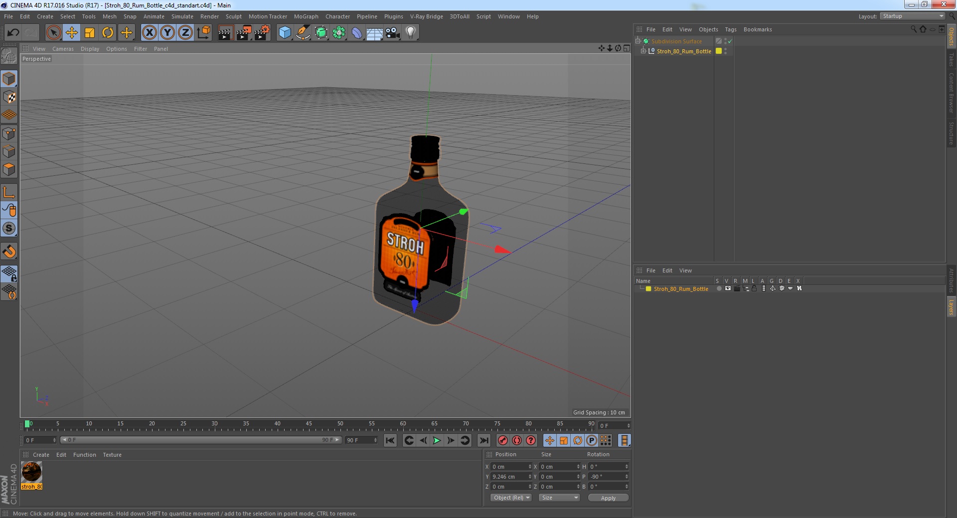This screenshot has width=957, height=518.
Task: Add Cube primitive object
Action: tap(285, 33)
